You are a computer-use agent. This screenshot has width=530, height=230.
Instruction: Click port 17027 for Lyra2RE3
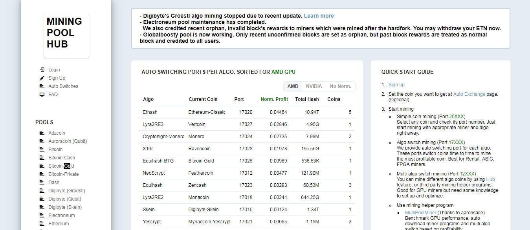click(x=246, y=124)
